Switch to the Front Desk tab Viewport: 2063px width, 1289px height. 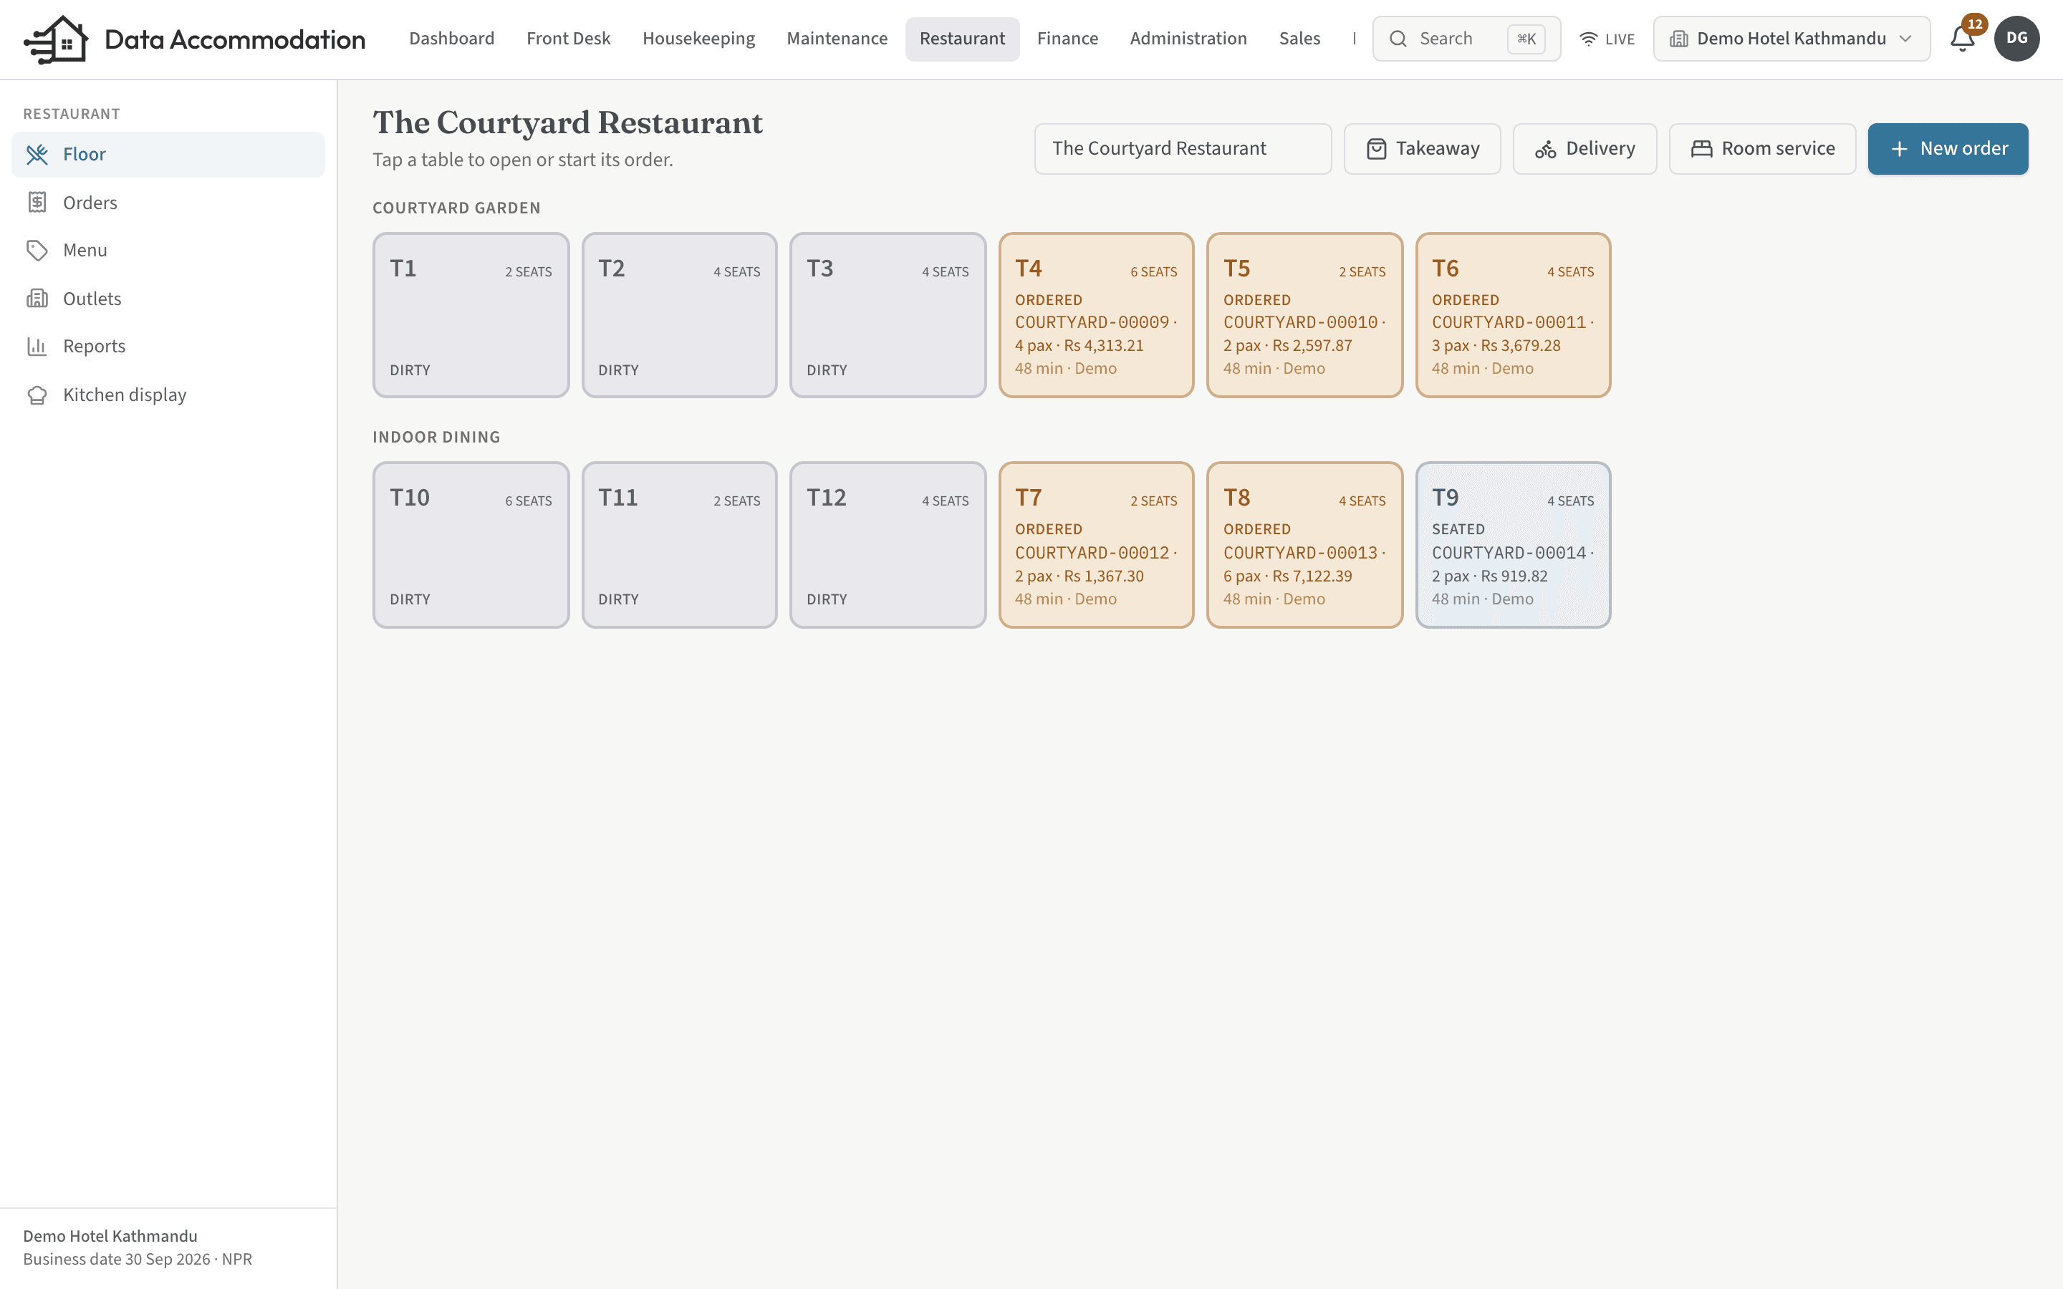569,39
